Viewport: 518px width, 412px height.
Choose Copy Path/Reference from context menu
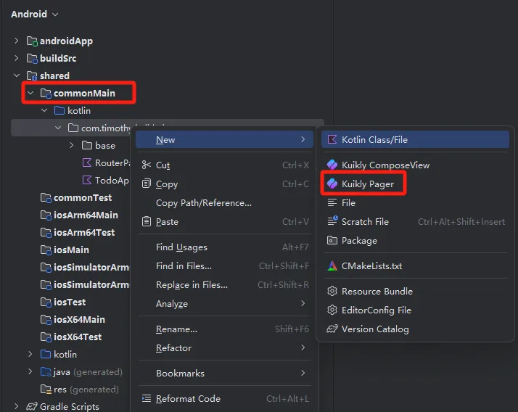[224, 202]
